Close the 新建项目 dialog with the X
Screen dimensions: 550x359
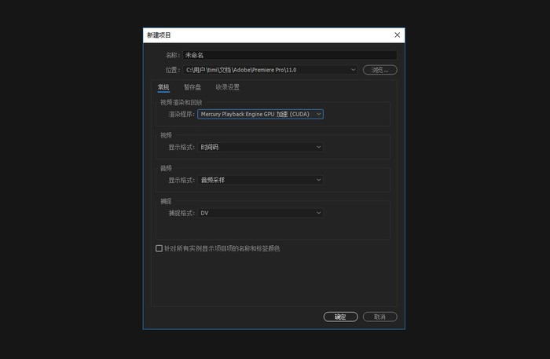point(397,35)
